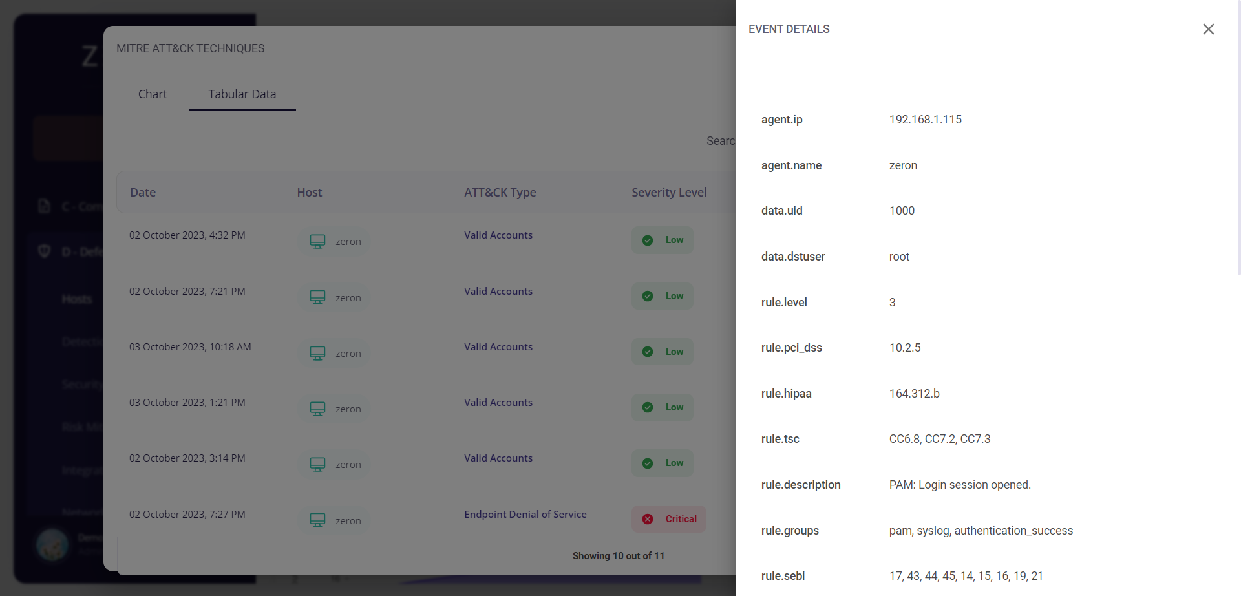Click Low severity badge in 7:21 PM row
Viewport: 1241px width, 596px height.
pos(663,296)
